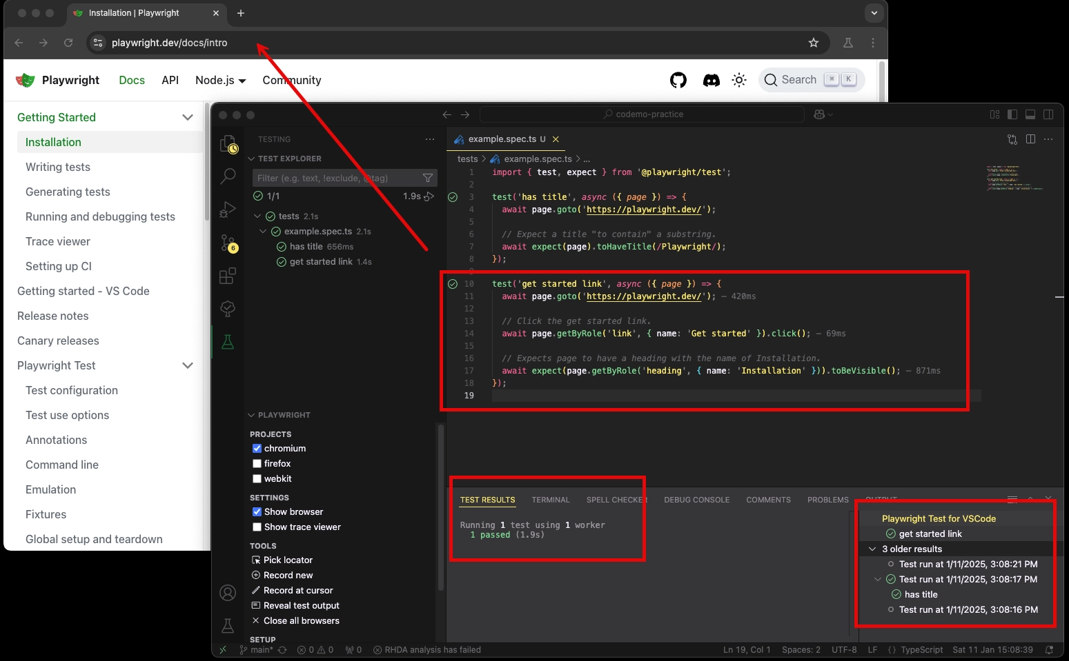Click the Playwright docs Search box
The height and width of the screenshot is (661, 1069).
click(812, 80)
